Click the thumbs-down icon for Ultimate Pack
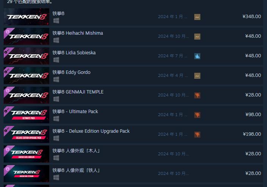The height and width of the screenshot is (187, 267). [197, 115]
